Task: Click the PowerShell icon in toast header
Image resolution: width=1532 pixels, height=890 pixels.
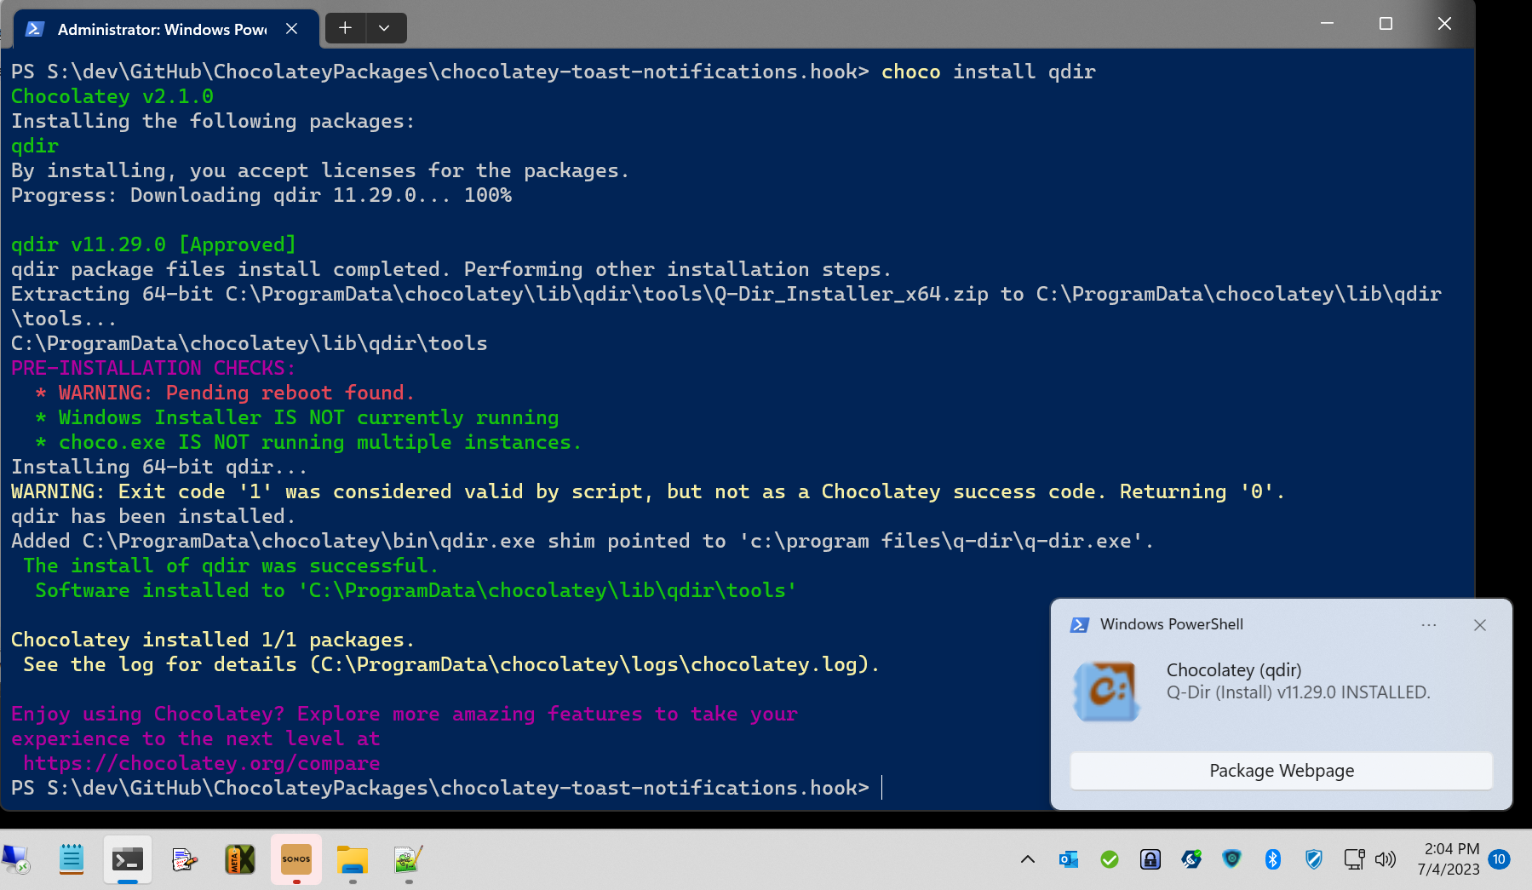Action: [x=1080, y=625]
